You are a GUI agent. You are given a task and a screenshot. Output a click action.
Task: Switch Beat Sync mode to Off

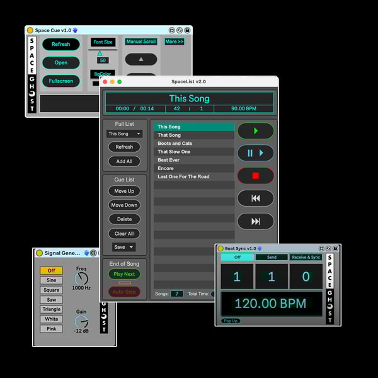click(237, 257)
